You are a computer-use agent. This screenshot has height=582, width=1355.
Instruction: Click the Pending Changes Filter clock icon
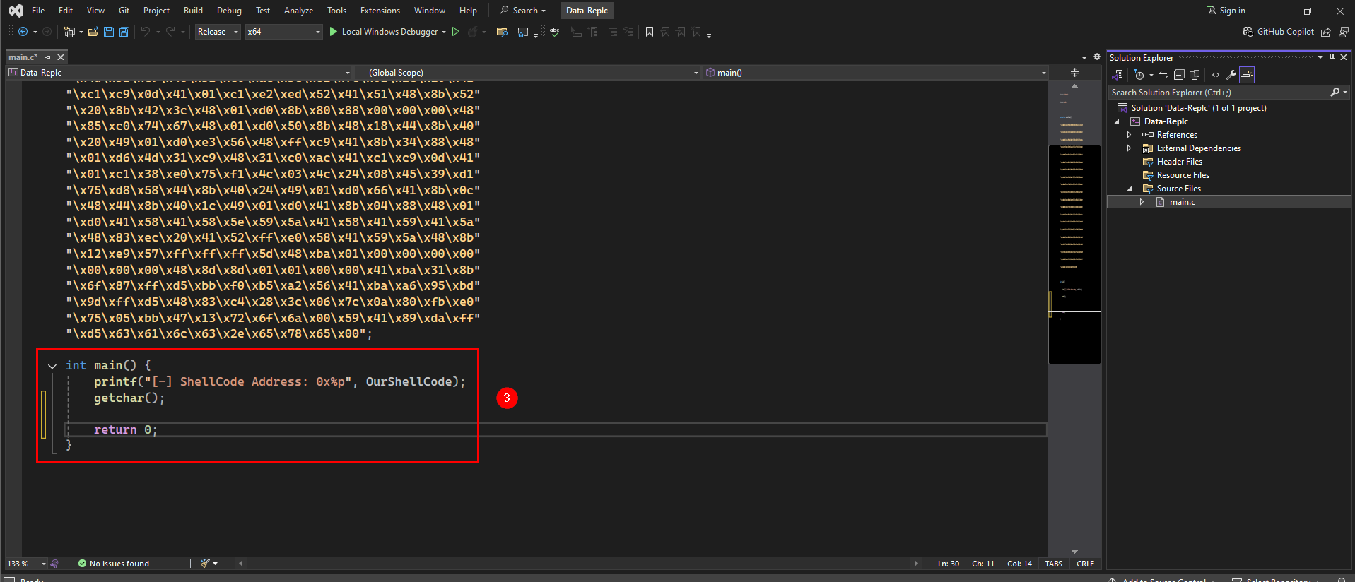[1139, 75]
